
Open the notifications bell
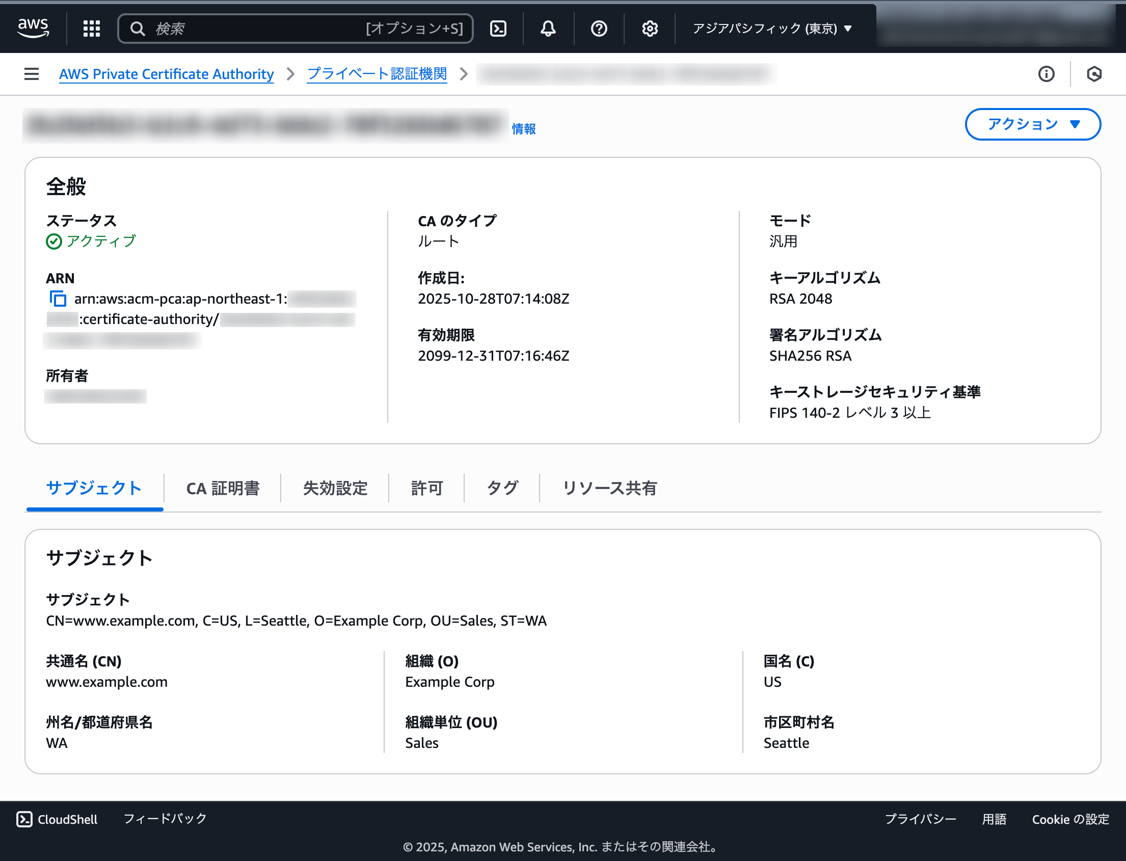tap(547, 28)
